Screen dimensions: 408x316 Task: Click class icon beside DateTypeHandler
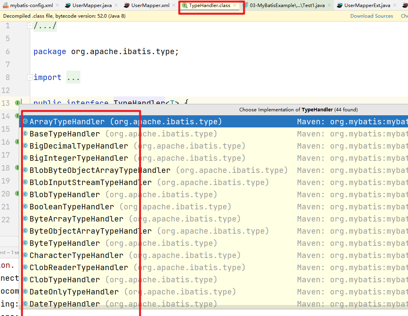25,303
